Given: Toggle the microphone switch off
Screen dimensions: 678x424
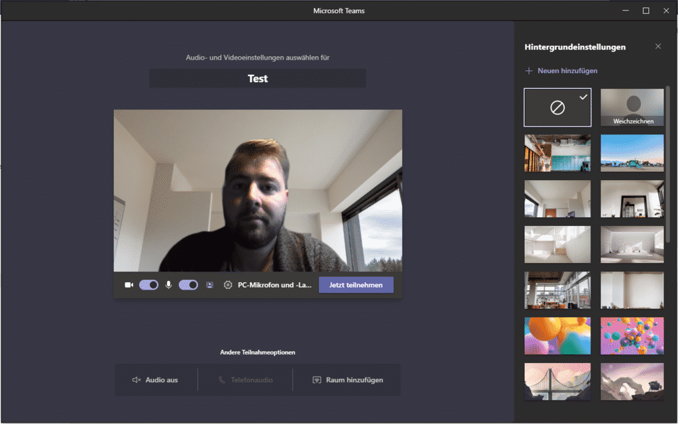Looking at the screenshot, I should (x=188, y=285).
